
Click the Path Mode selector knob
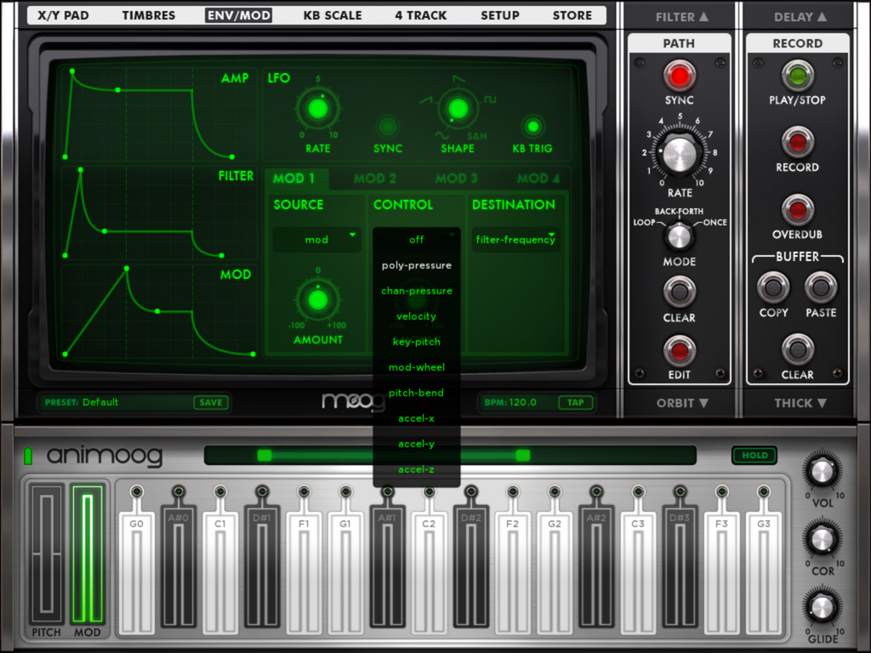pos(679,237)
